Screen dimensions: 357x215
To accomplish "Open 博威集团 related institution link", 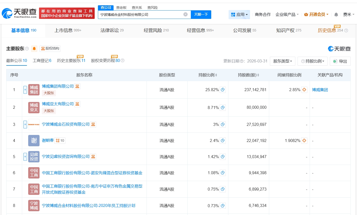I will (320, 90).
